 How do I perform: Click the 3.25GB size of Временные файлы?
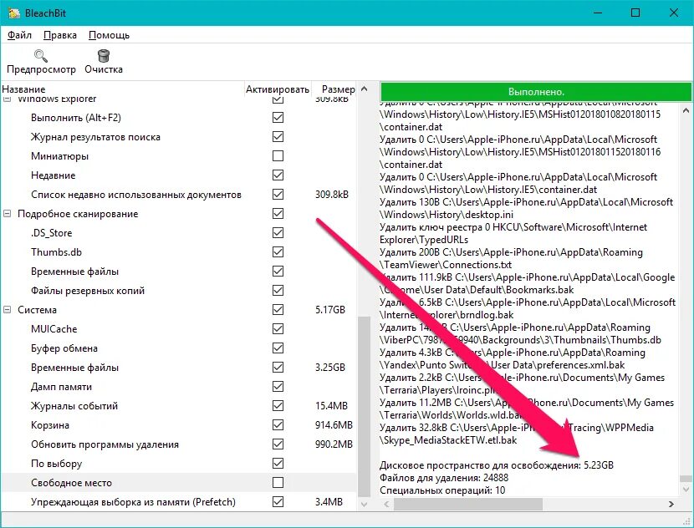click(330, 368)
